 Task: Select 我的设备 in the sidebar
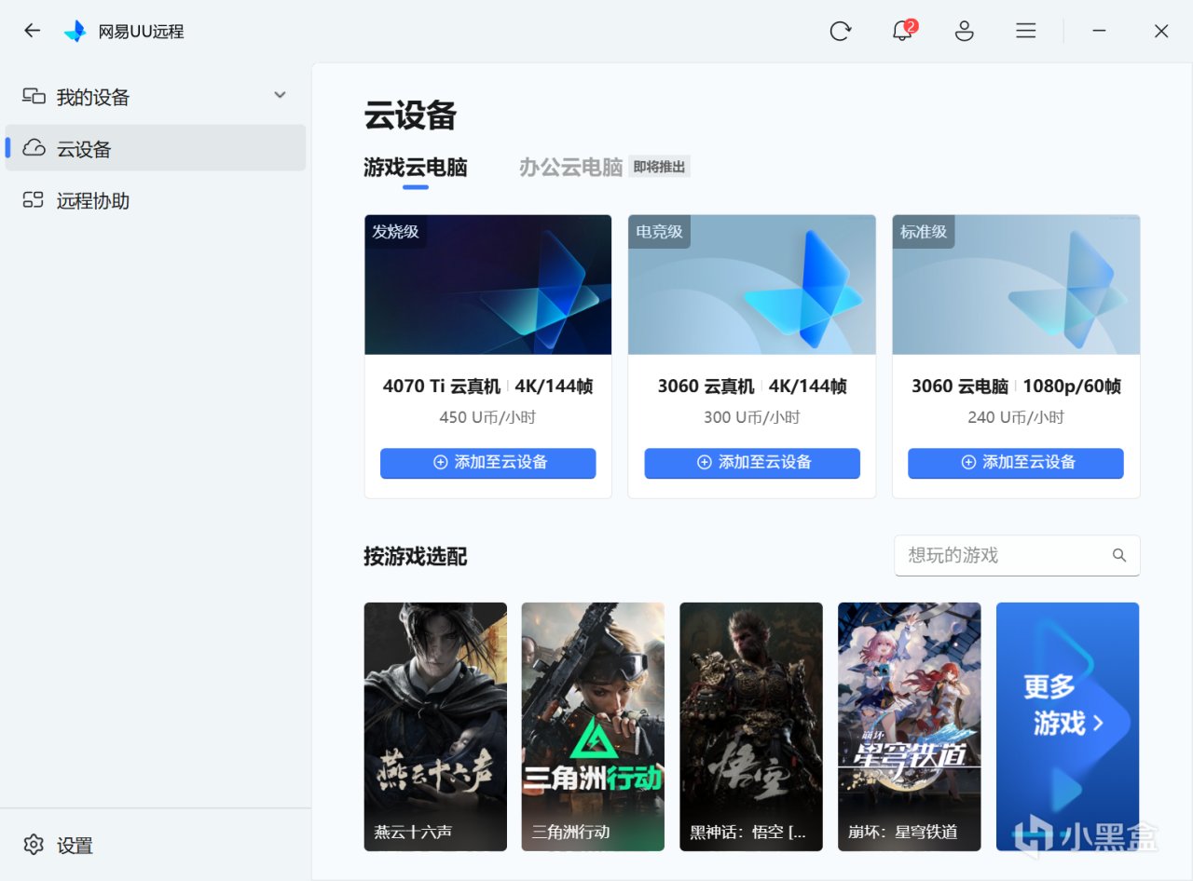(x=156, y=97)
